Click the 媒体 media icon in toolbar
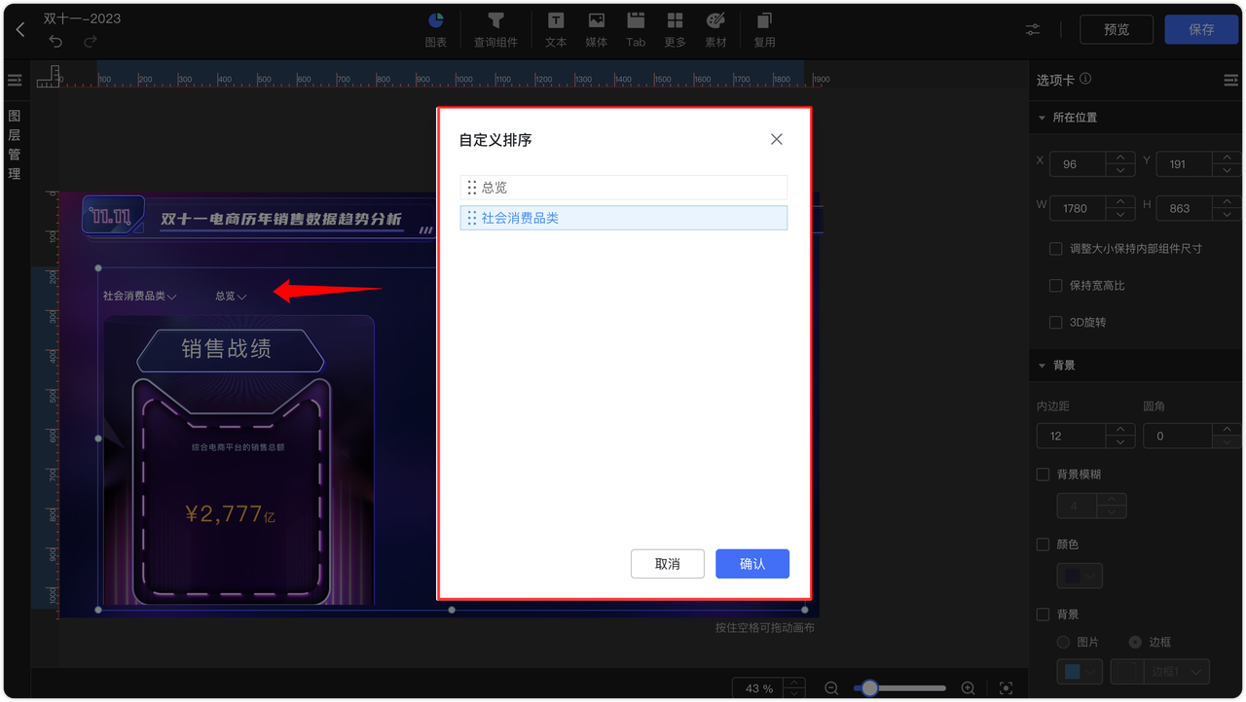Screen dimensions: 1246x702 [x=596, y=28]
